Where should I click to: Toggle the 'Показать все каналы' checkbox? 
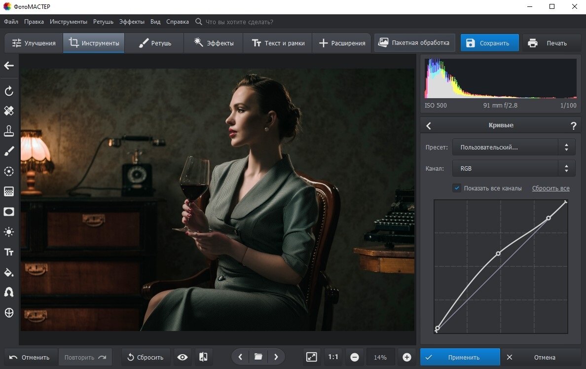coord(457,188)
